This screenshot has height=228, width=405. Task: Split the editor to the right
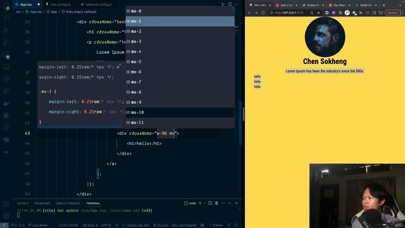coord(230,4)
